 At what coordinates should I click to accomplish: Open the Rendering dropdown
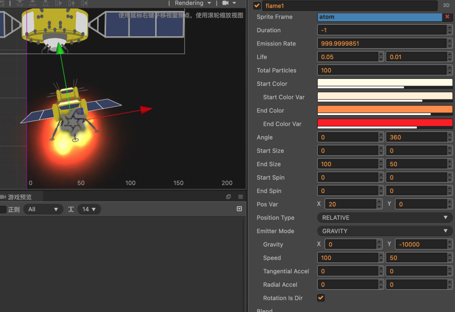pyautogui.click(x=193, y=3)
